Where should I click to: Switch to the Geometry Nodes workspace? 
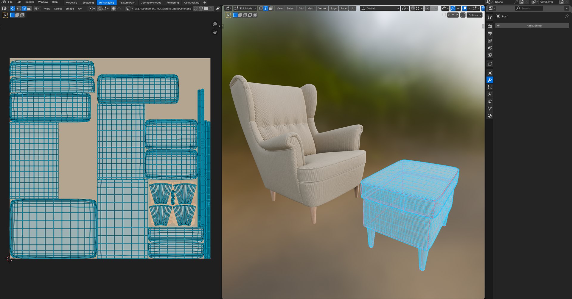[151, 2]
